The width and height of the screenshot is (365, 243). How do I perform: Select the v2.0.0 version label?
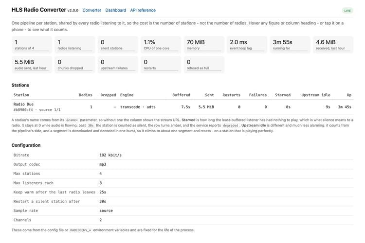[73, 11]
